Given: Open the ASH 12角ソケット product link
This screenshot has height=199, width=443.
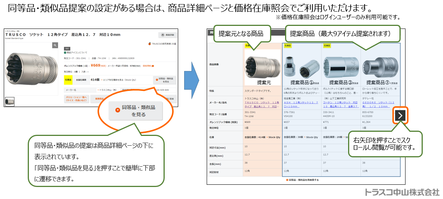Looking at the screenshot, I should pyautogui.click(x=301, y=105).
